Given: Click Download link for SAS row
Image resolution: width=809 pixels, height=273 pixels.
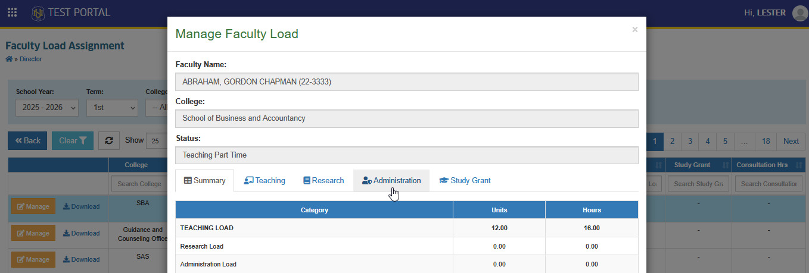Looking at the screenshot, I should coord(82,259).
